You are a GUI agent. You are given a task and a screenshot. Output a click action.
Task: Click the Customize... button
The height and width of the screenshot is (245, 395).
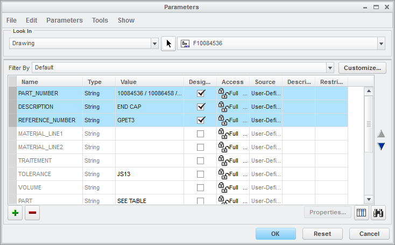pyautogui.click(x=362, y=68)
